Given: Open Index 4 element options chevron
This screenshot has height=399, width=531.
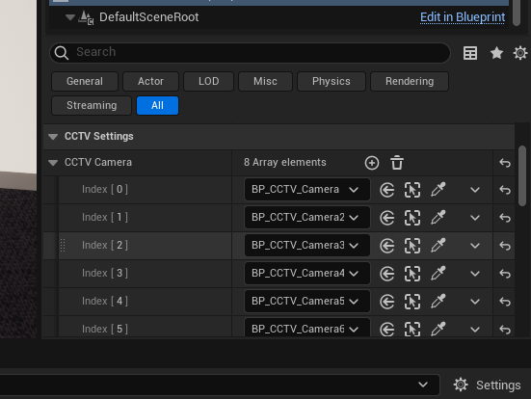Looking at the screenshot, I should click(475, 302).
